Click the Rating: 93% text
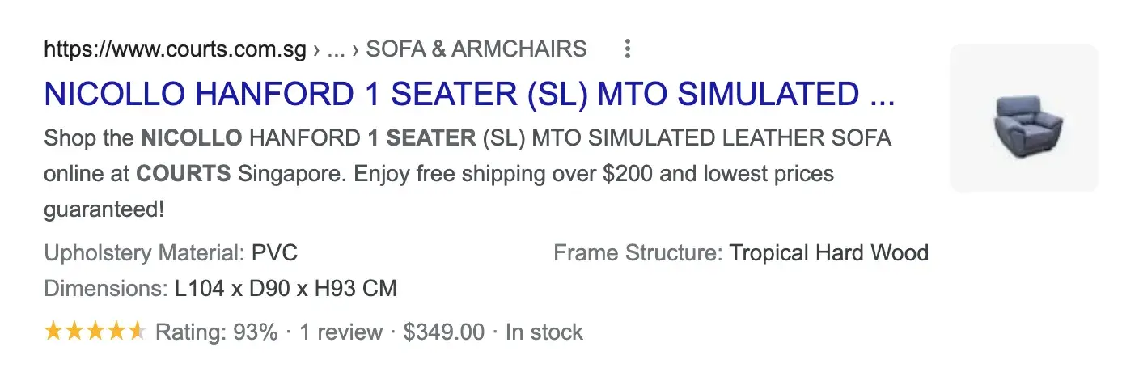Screen dimensions: 1139x385 (216, 332)
